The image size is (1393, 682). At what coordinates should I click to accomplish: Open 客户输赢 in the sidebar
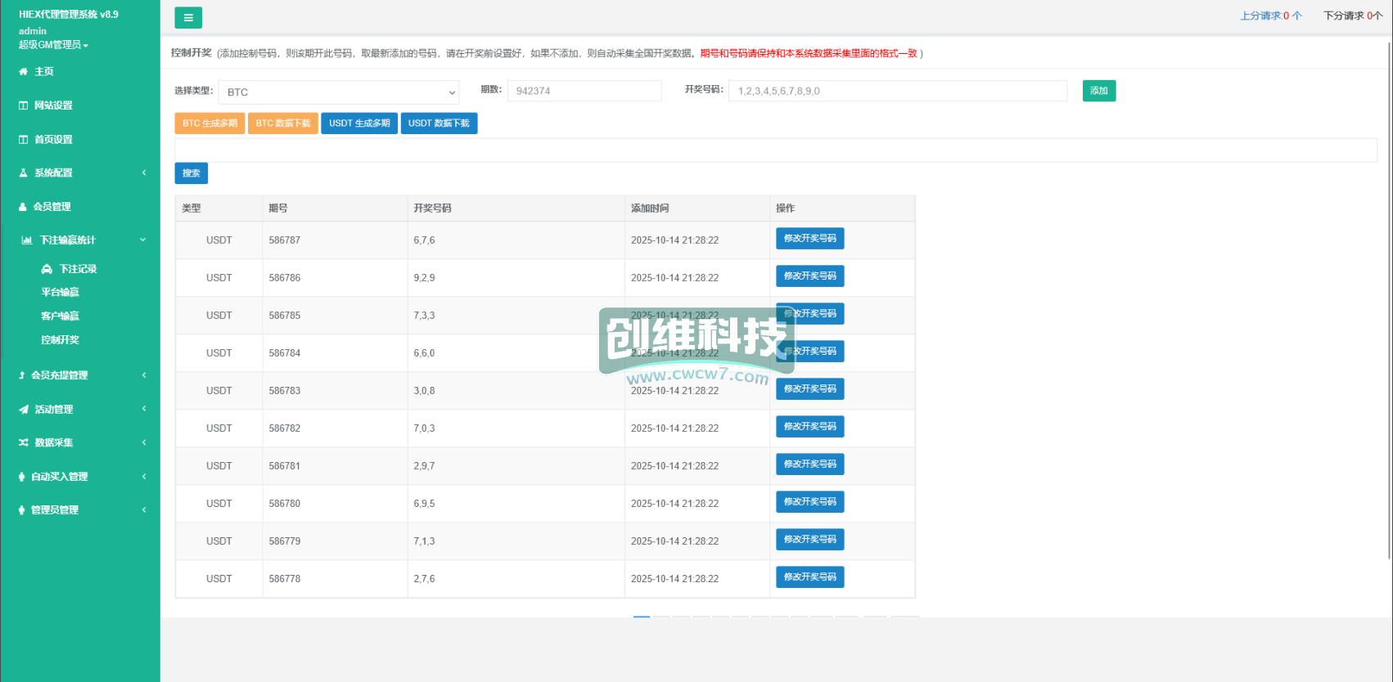[x=61, y=316]
